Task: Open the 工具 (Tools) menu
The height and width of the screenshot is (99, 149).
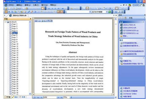Action: [36, 5]
